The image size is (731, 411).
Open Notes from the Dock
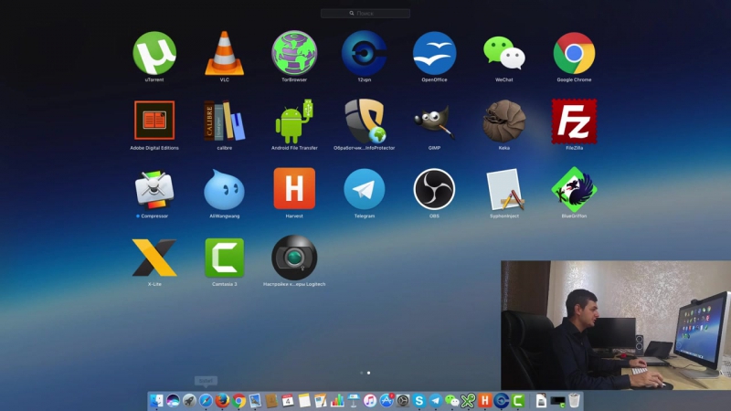304,401
